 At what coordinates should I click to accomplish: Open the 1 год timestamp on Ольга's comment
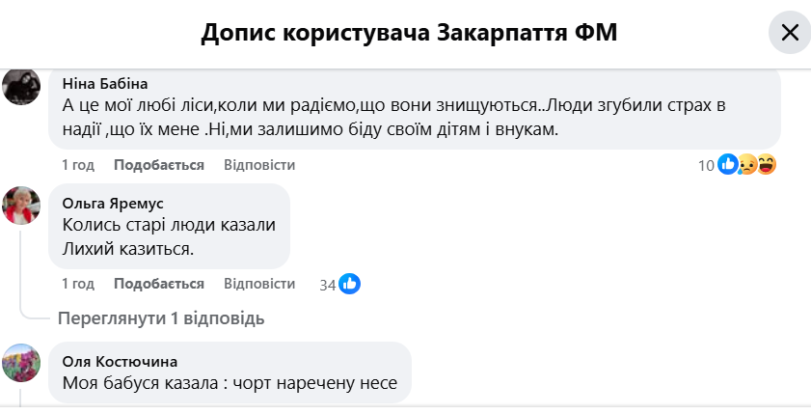pyautogui.click(x=78, y=284)
